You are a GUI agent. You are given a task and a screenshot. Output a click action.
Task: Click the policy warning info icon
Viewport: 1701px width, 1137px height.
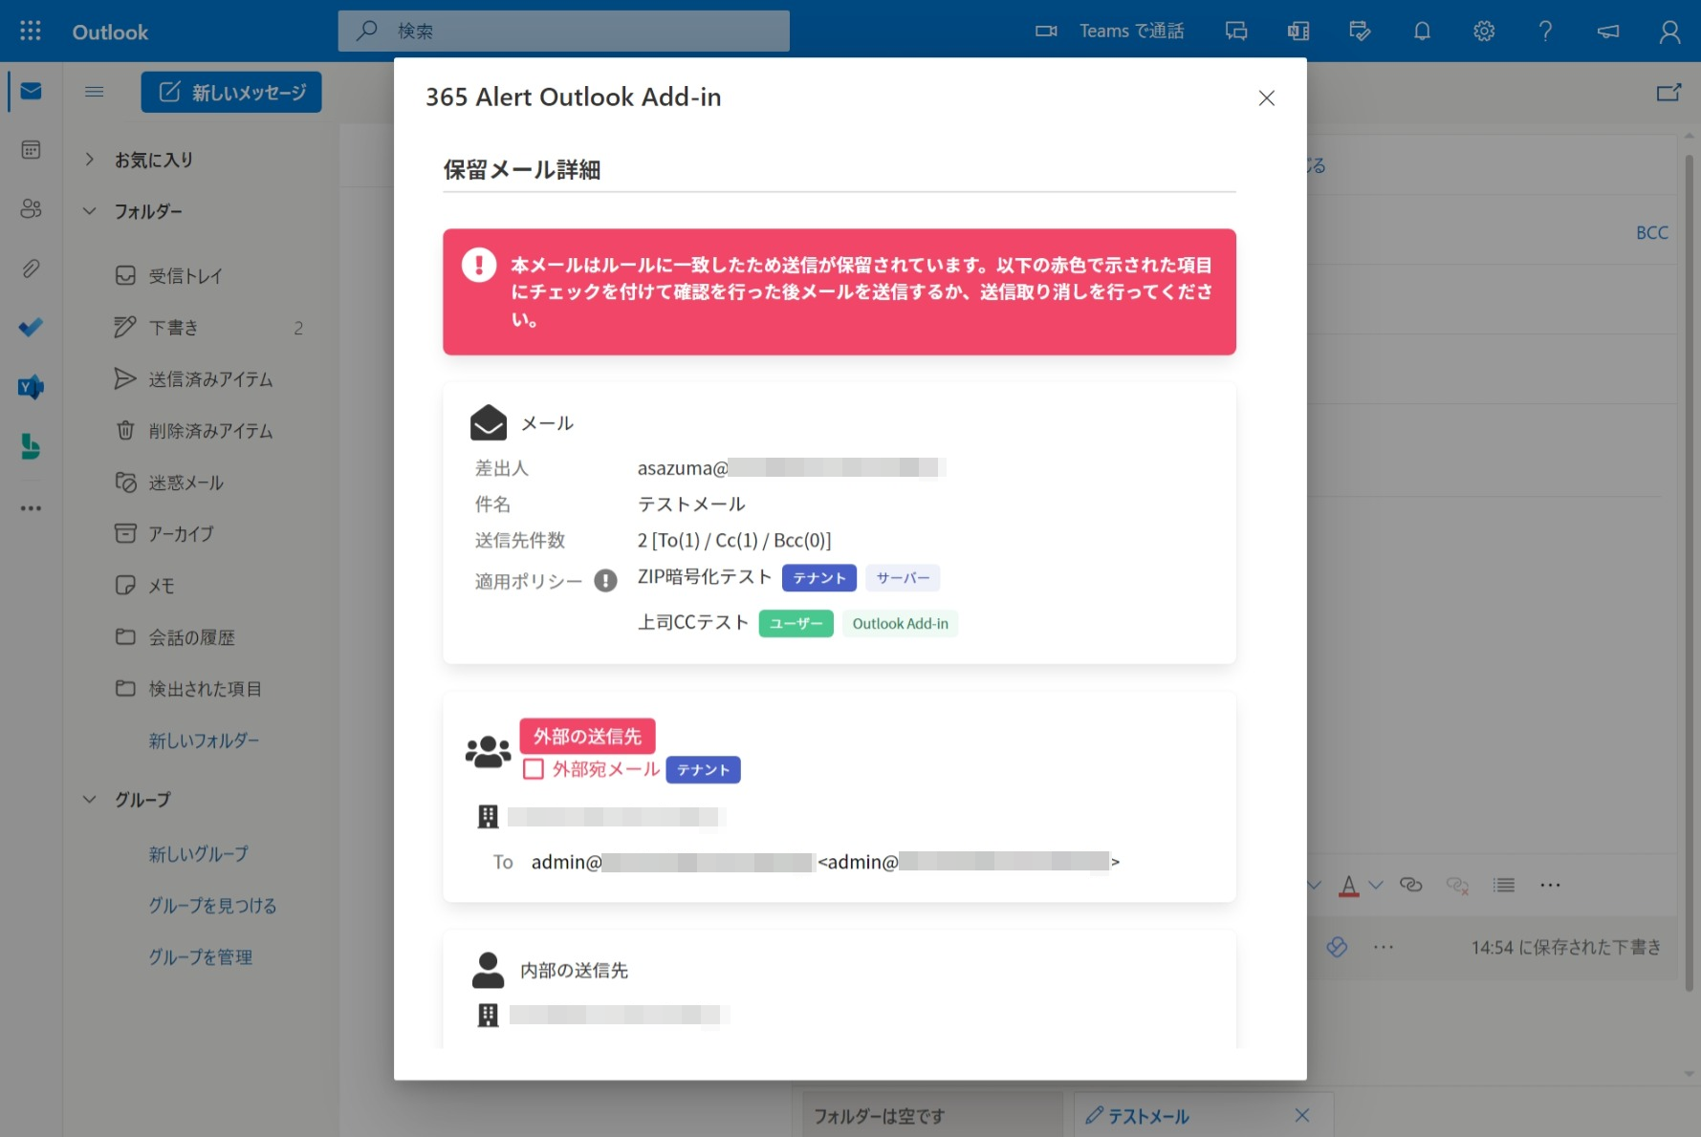(605, 581)
